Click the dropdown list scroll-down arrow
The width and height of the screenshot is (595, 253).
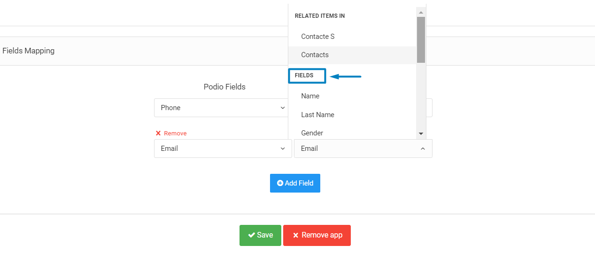point(421,134)
